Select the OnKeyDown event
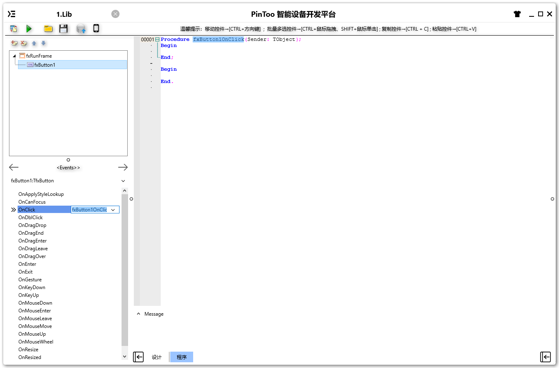 (32, 287)
